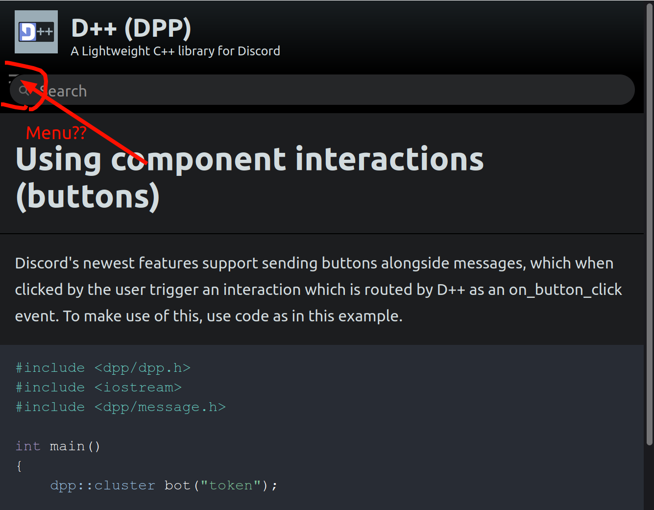Click the code line 'dpp::cluster bot("token");'
The width and height of the screenshot is (654, 510).
click(164, 485)
